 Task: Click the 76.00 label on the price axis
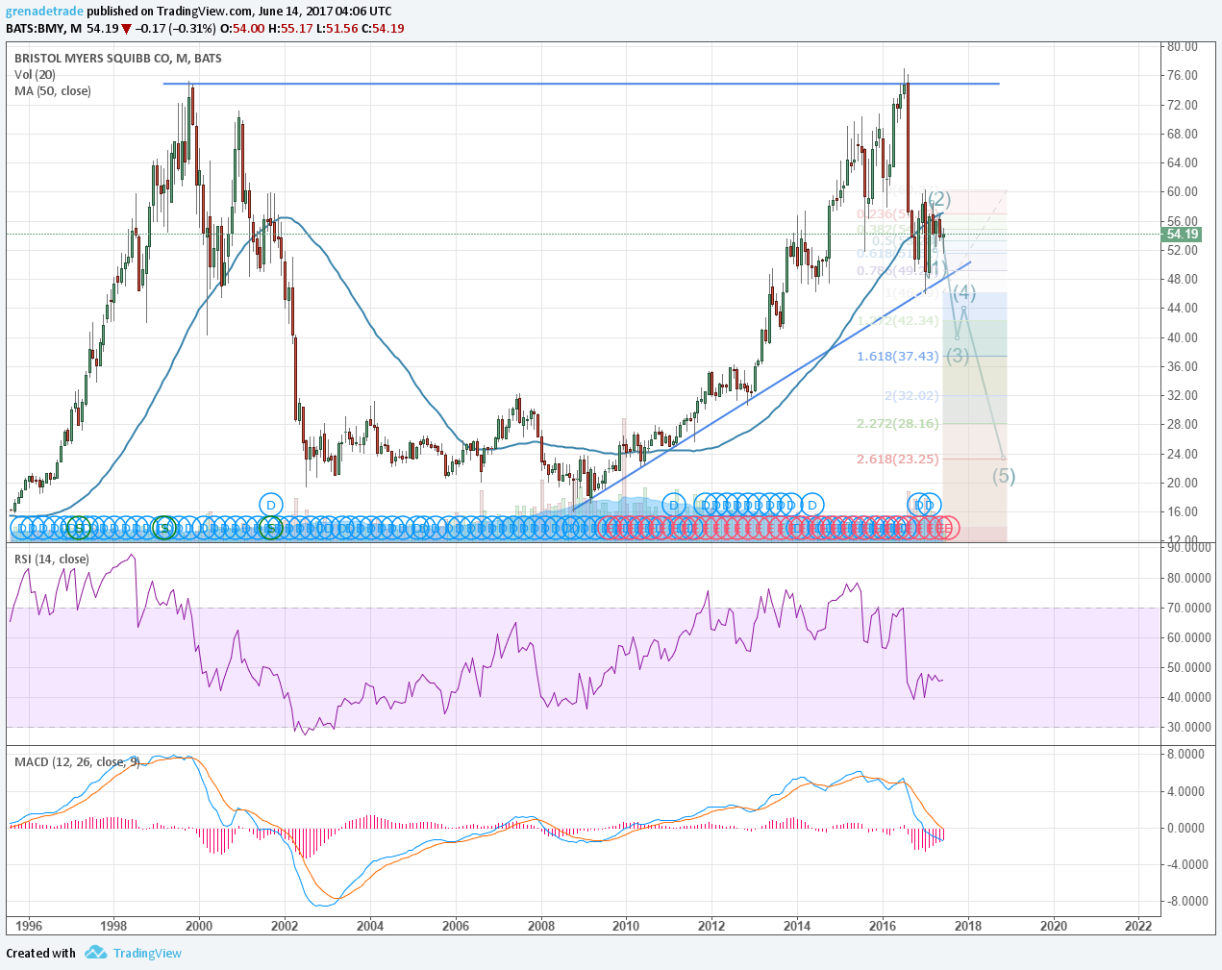pos(1182,76)
